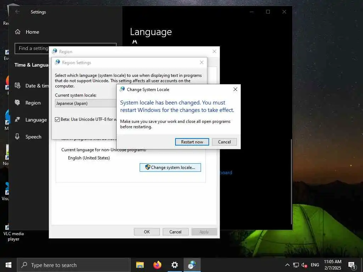Go to Home in Settings
The width and height of the screenshot is (363, 272).
click(x=32, y=32)
